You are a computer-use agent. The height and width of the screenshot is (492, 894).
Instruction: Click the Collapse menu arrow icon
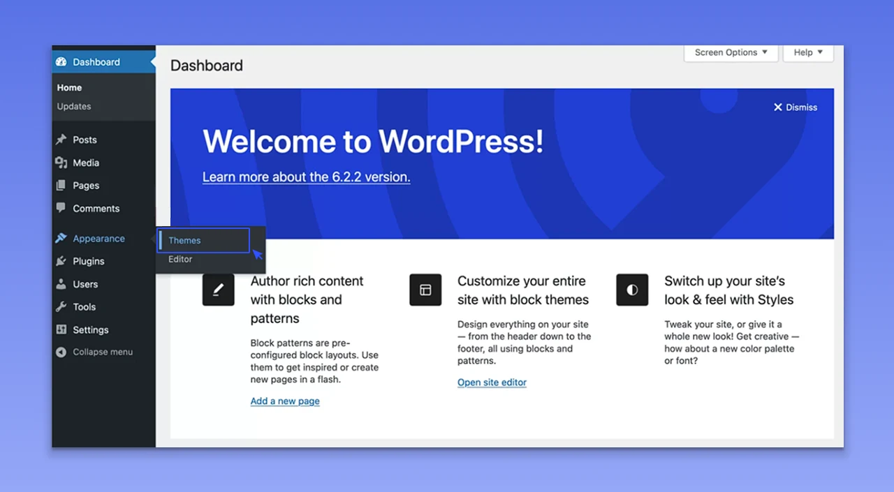pyautogui.click(x=61, y=352)
